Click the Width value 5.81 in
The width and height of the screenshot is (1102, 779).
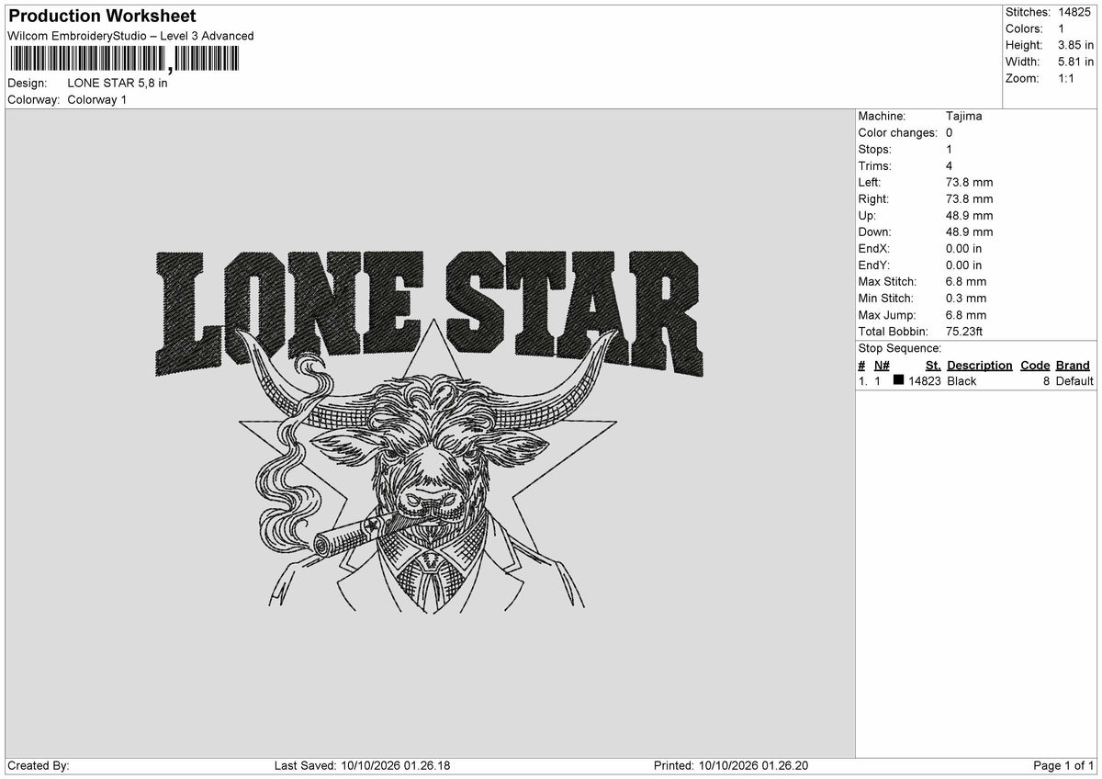tap(1076, 62)
